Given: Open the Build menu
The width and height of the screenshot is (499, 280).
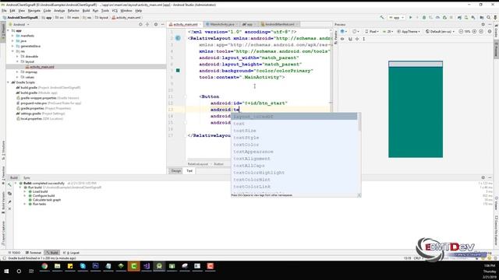Looking at the screenshot, I should [86, 10].
